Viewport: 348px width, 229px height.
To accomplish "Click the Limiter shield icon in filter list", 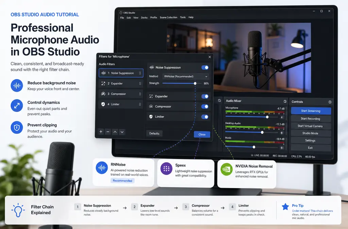I will 103,104.
